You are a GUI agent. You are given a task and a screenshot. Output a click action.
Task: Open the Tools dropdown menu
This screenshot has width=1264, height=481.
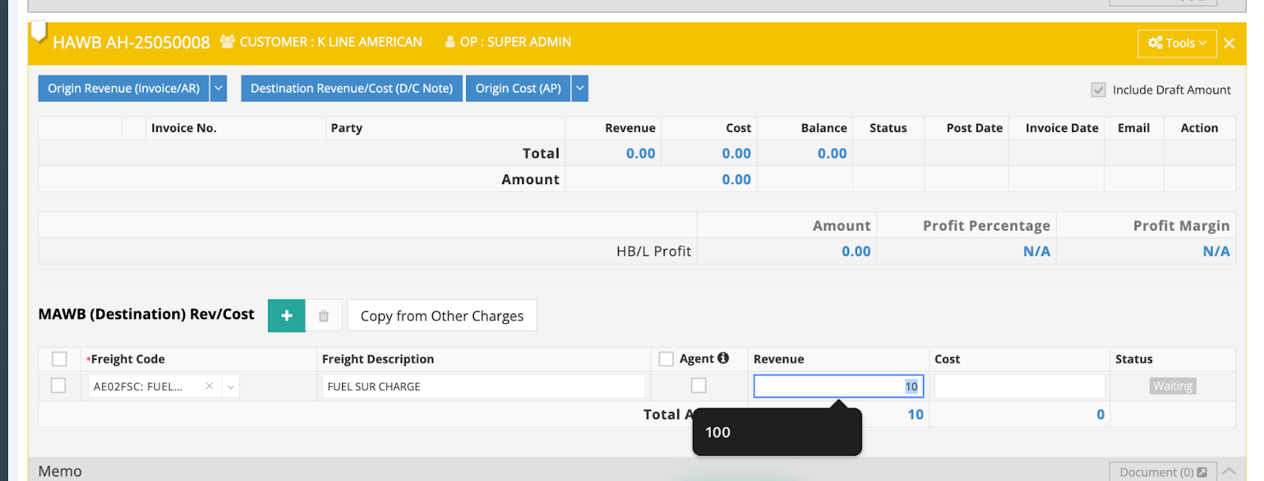pyautogui.click(x=1177, y=43)
